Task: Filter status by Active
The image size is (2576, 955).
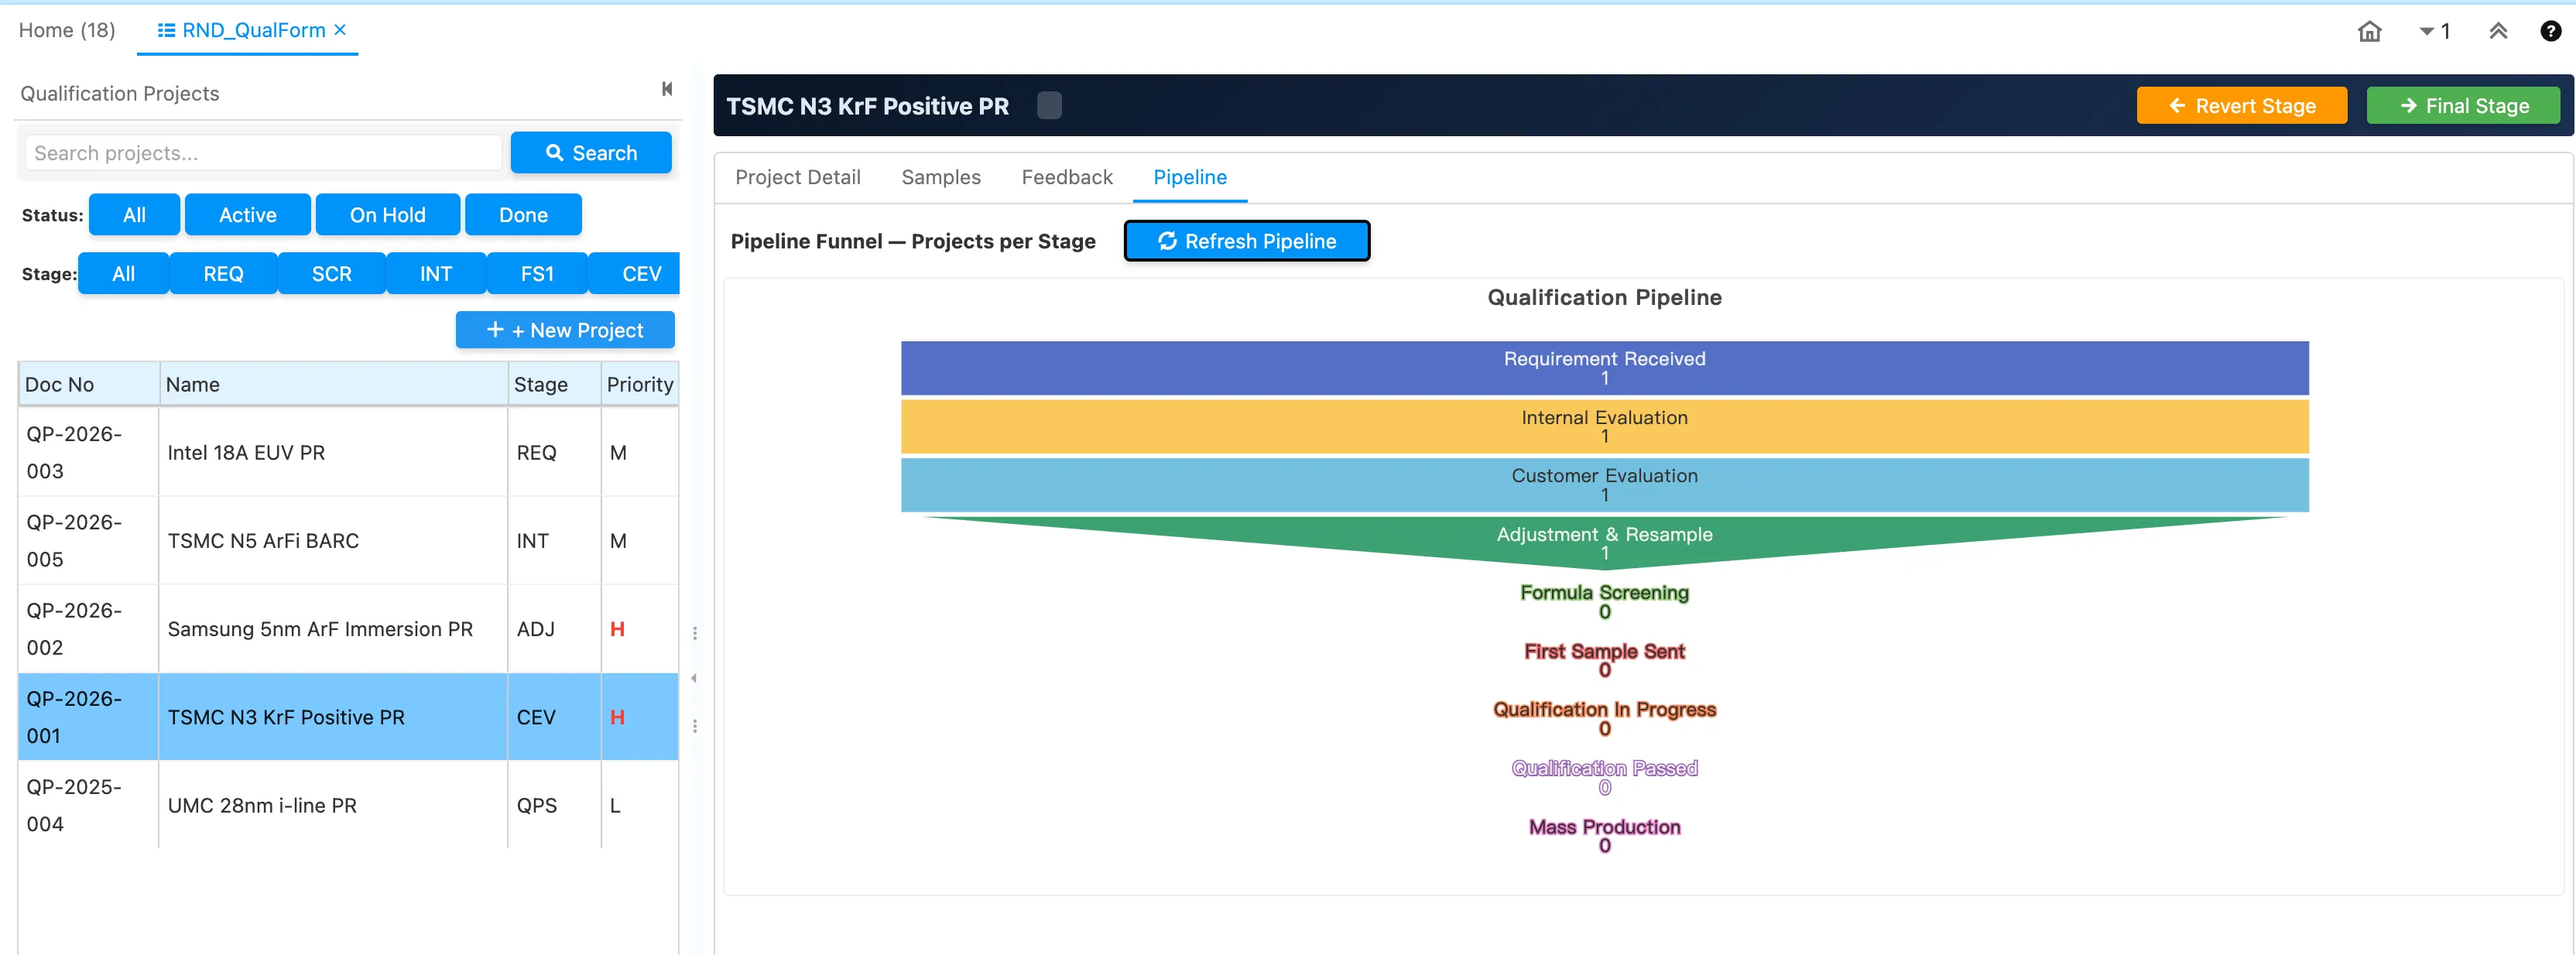Action: pos(247,215)
